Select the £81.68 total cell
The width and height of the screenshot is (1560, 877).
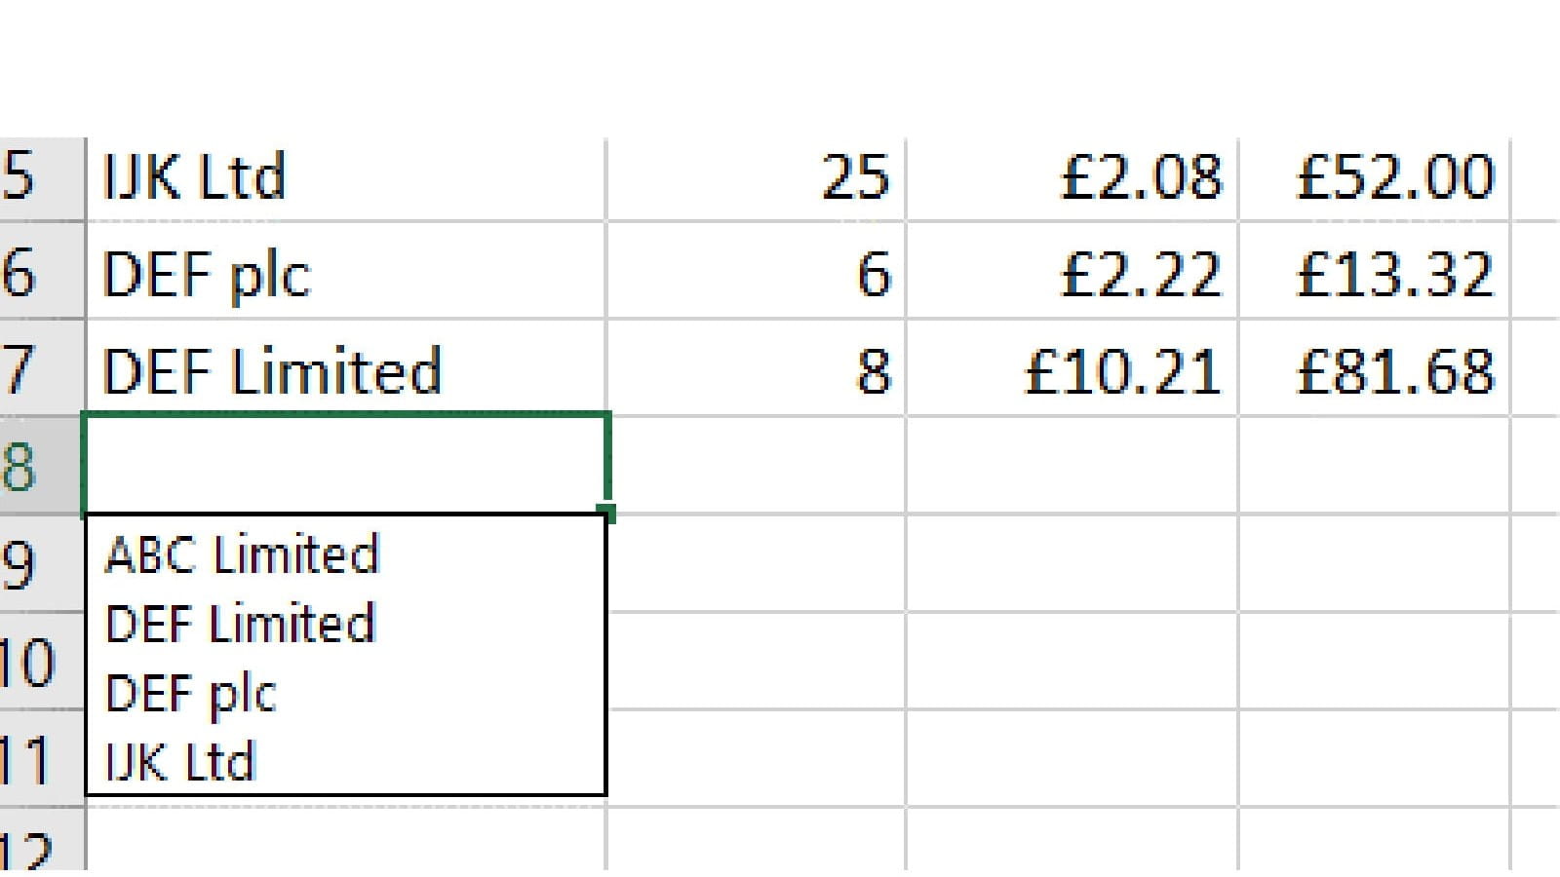(x=1375, y=370)
